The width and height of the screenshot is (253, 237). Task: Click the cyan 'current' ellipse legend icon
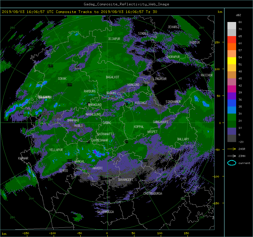click(x=232, y=163)
